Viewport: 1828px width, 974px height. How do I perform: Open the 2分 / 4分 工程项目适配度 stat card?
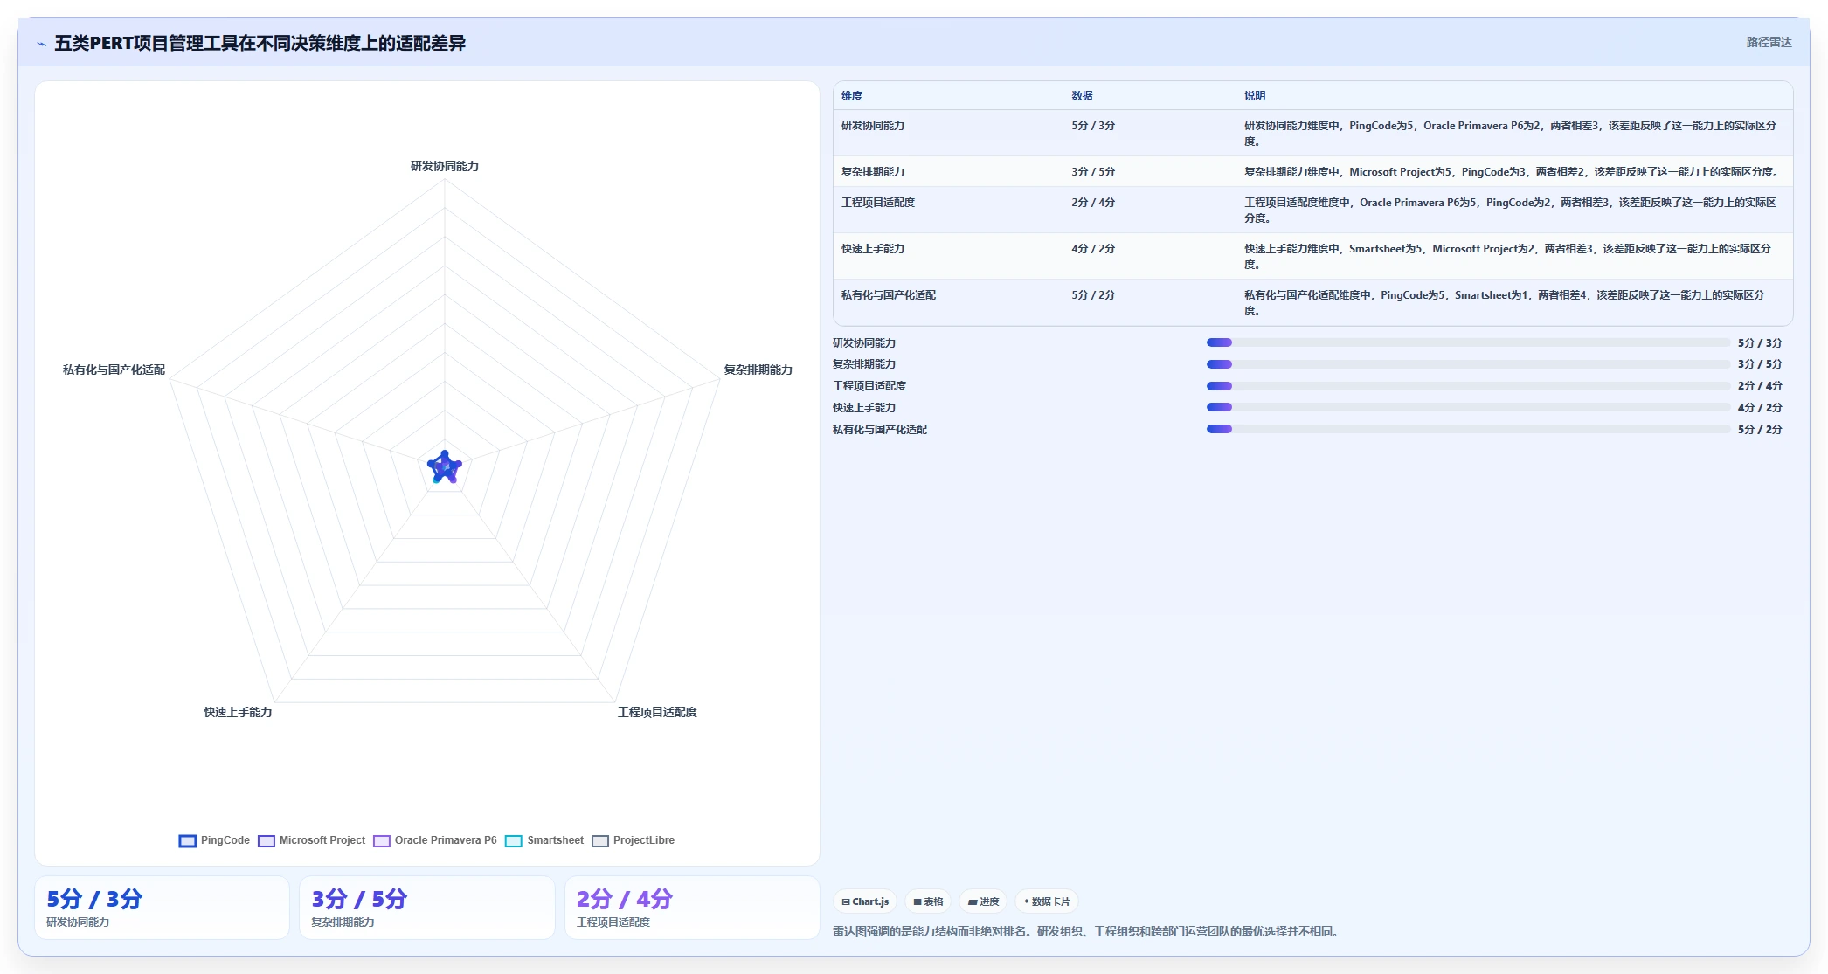coord(692,908)
